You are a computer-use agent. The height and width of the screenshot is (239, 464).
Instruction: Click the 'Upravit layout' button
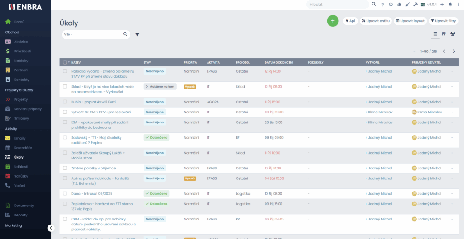410,21
